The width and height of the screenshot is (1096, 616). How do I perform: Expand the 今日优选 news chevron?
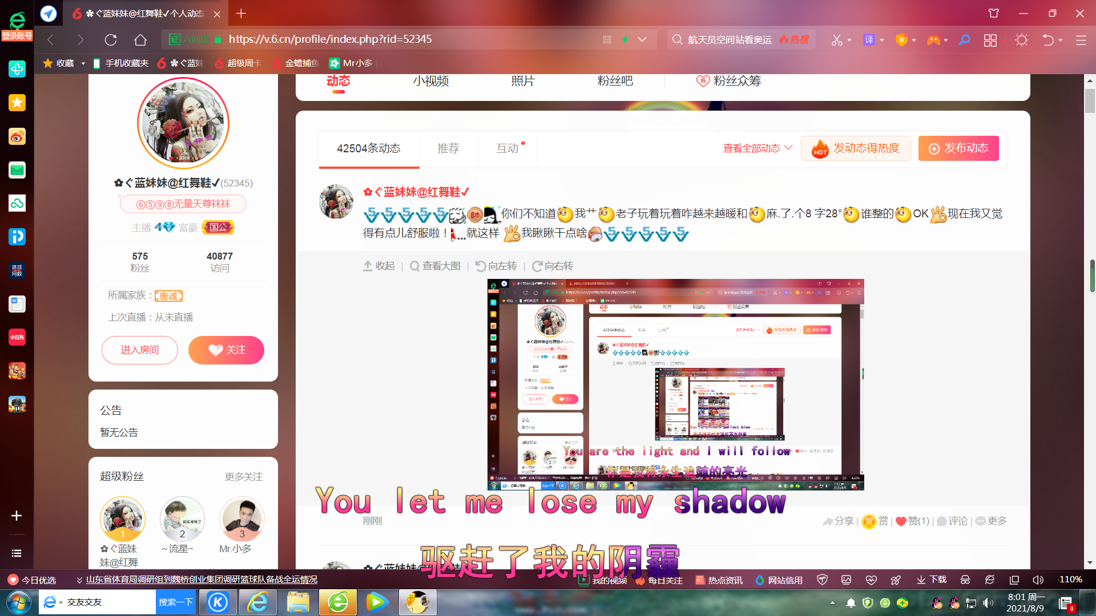(x=79, y=580)
